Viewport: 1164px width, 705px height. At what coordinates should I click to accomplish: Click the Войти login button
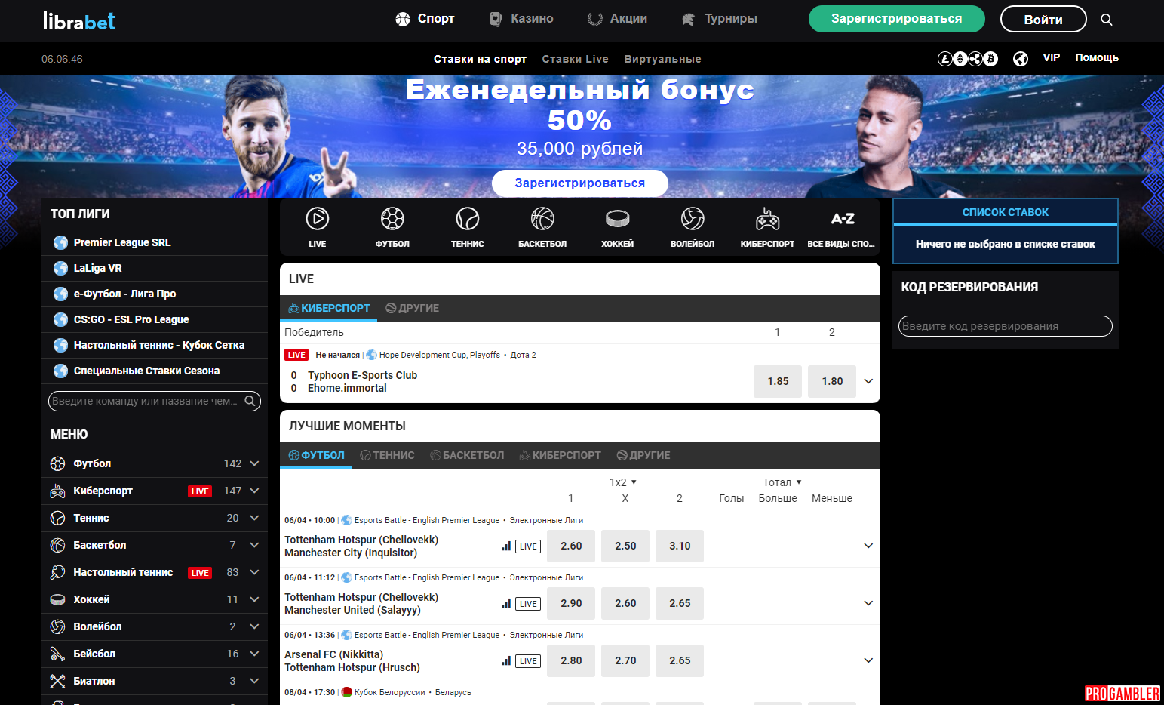coord(1043,19)
